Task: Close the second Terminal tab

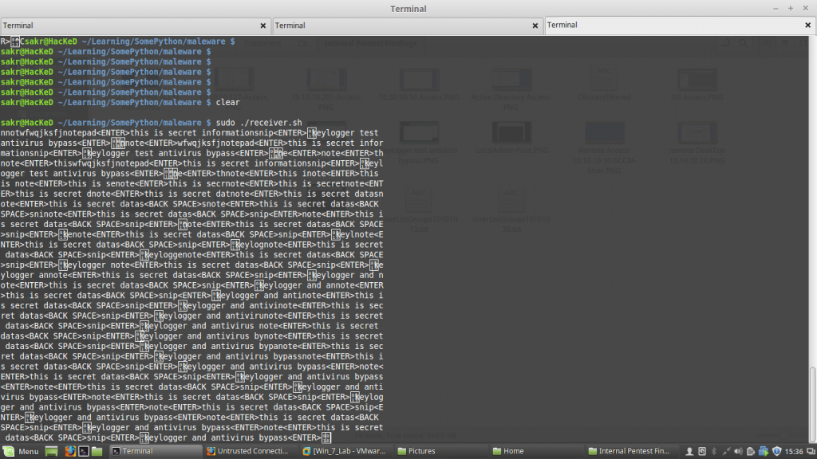Action: coord(535,25)
